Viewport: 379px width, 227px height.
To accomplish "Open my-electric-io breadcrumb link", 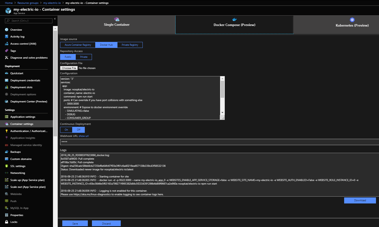I will pyautogui.click(x=52, y=3).
